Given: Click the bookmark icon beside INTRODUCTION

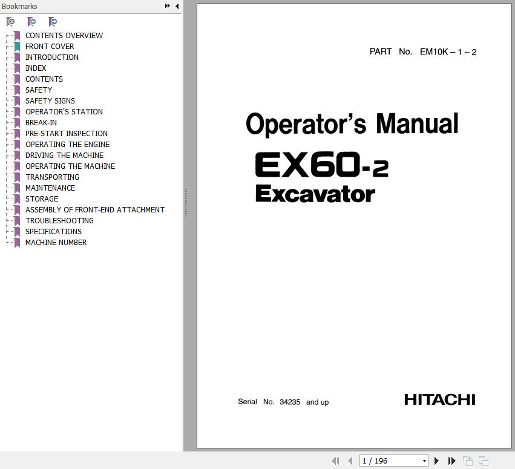Looking at the screenshot, I should click(17, 57).
